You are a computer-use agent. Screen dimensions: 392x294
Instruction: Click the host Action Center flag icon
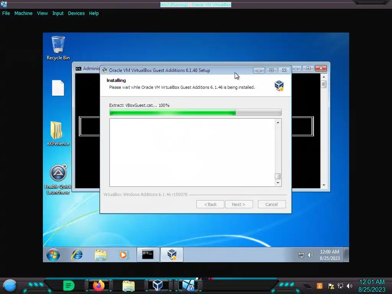point(331,286)
